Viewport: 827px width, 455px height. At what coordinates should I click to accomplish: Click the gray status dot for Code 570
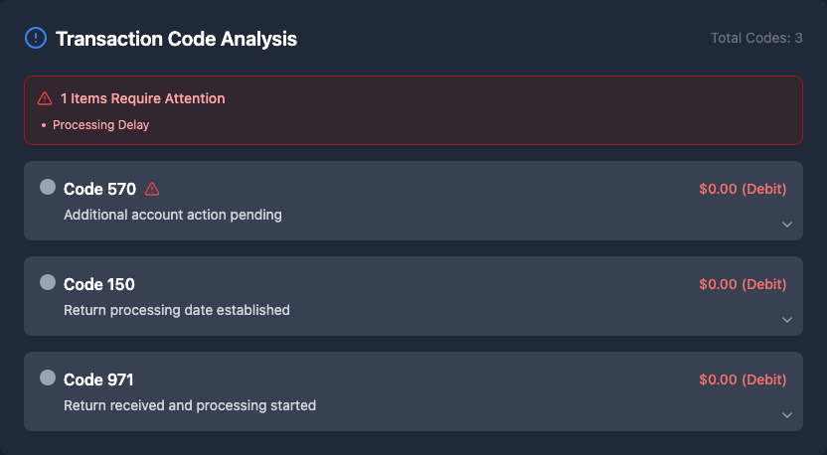pyautogui.click(x=47, y=187)
